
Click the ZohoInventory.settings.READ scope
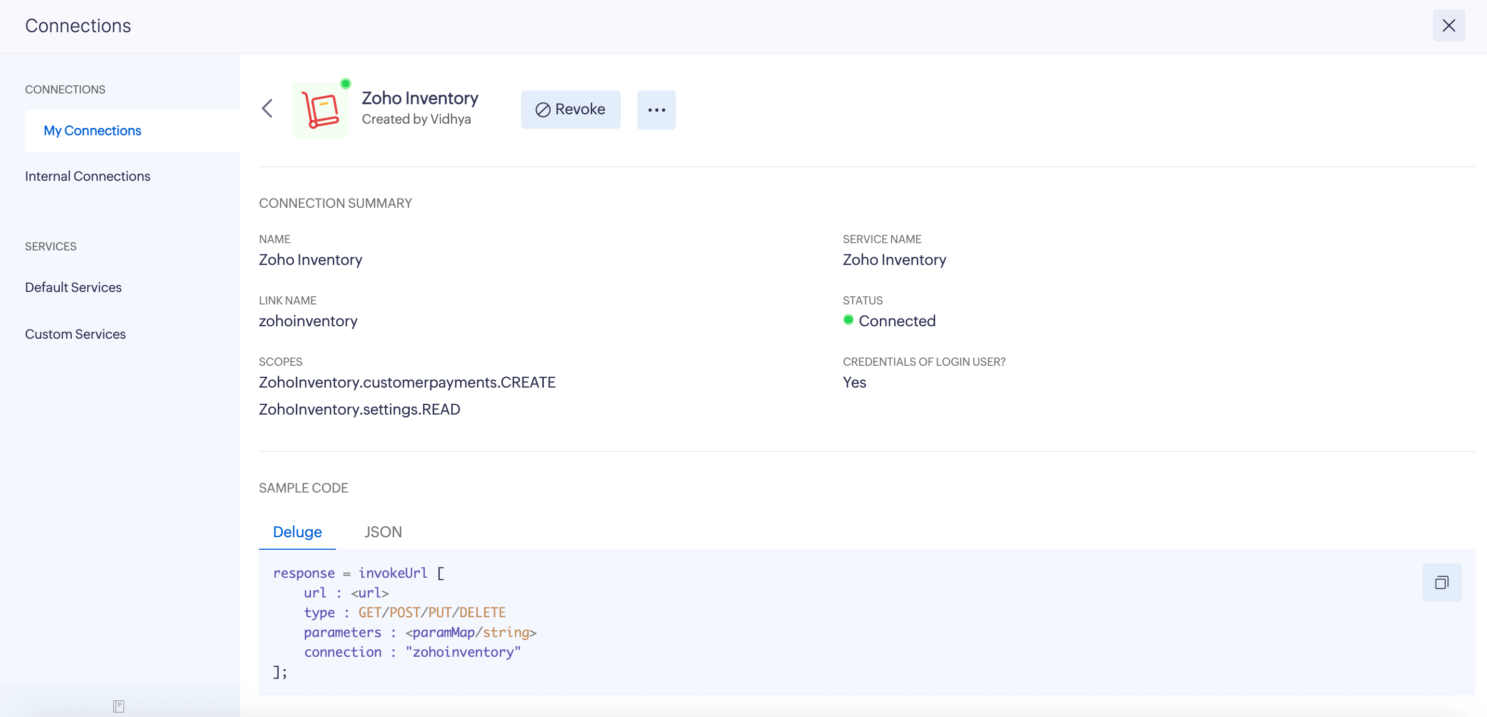pyautogui.click(x=359, y=409)
